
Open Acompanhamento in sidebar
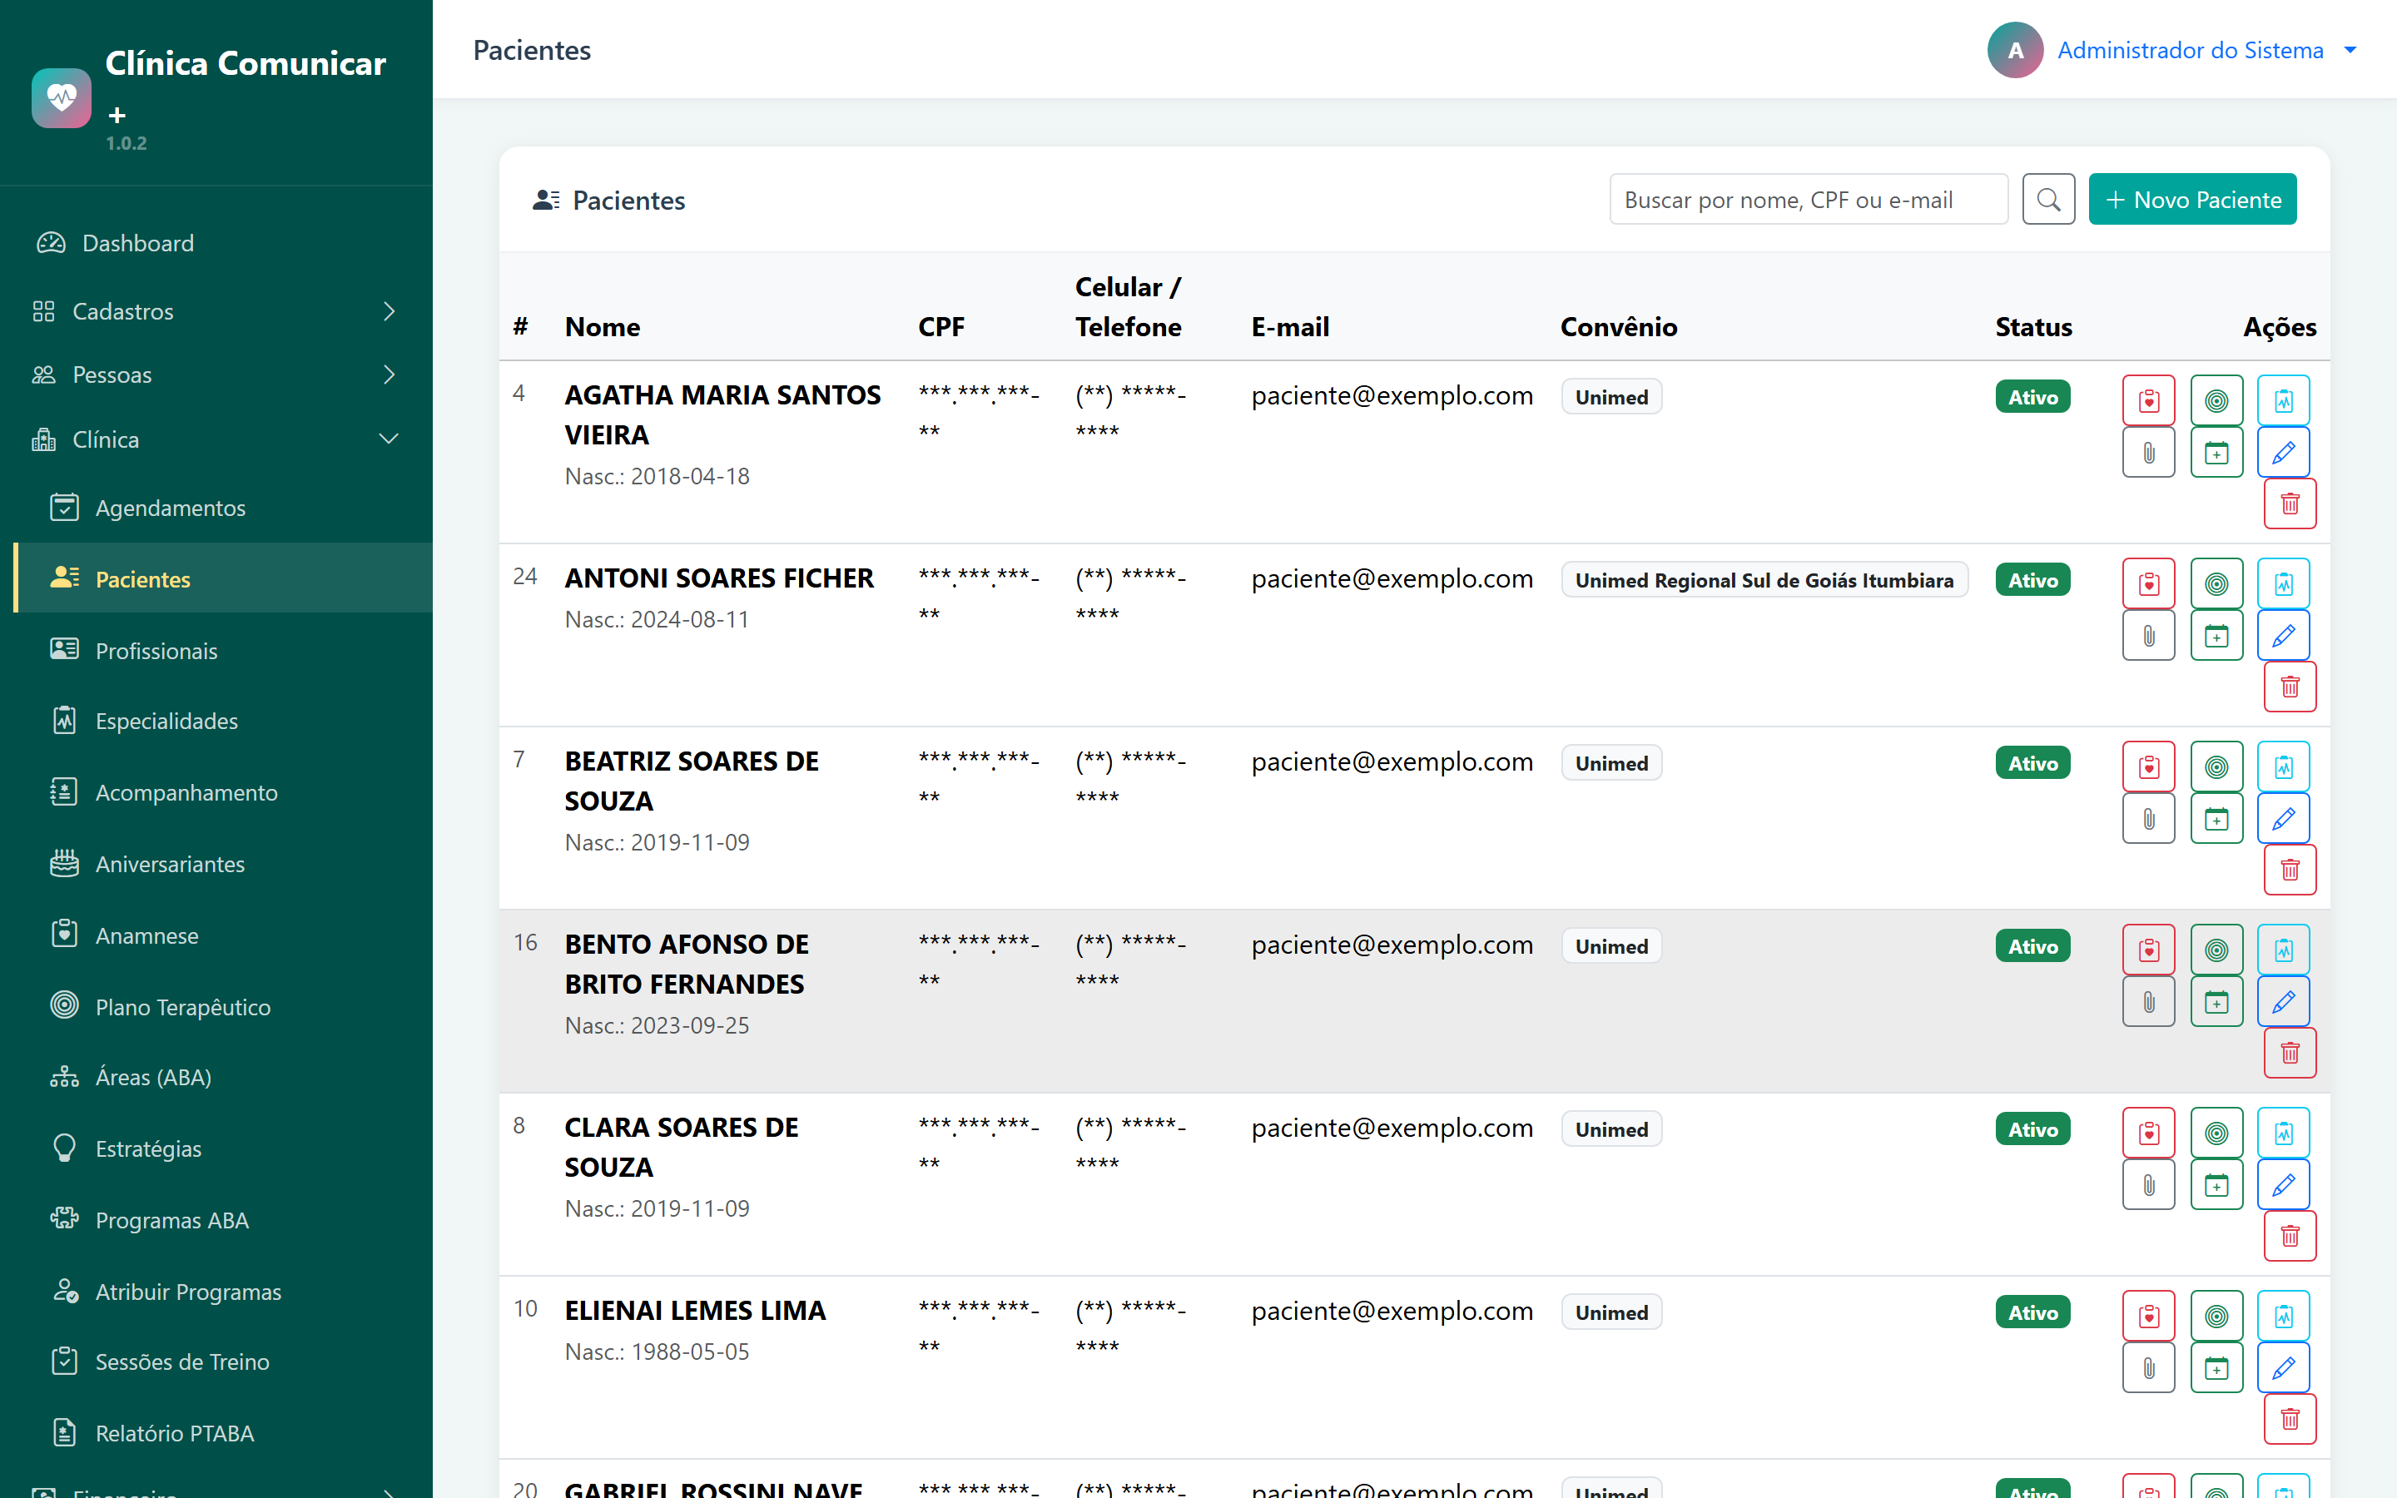pos(223,792)
